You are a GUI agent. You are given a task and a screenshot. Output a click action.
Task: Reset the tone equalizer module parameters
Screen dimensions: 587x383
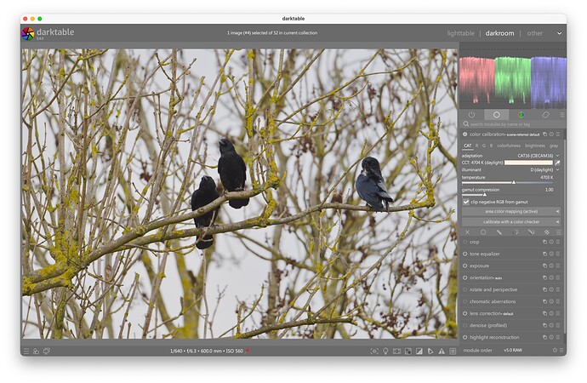[551, 254]
